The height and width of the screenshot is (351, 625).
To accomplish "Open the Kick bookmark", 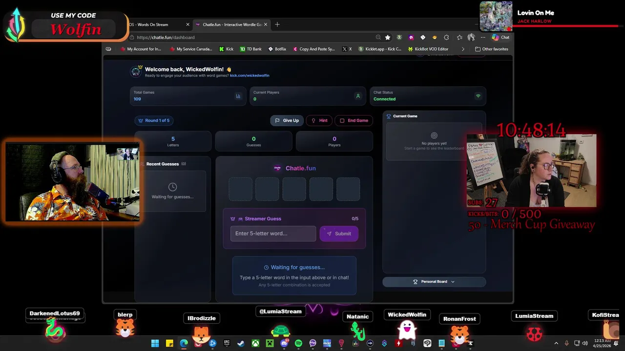I will click(x=226, y=49).
